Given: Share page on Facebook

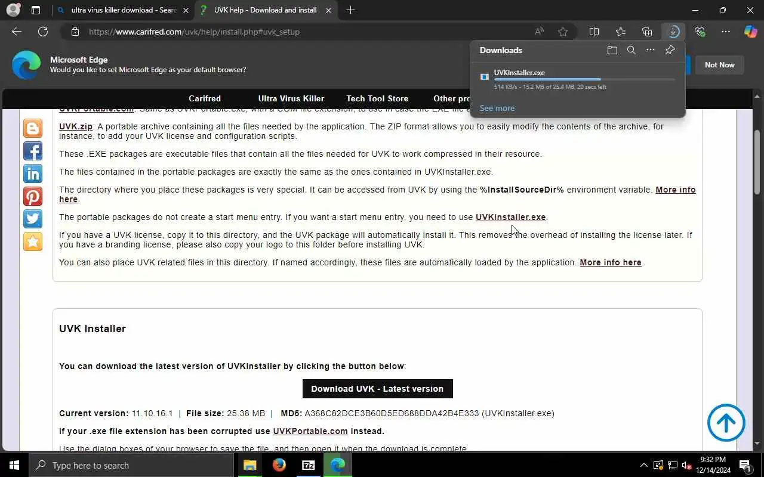Looking at the screenshot, I should click(33, 151).
